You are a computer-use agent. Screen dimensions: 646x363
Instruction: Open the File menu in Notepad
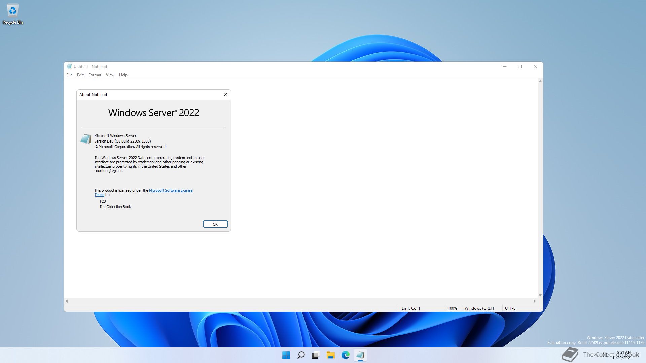click(x=69, y=75)
